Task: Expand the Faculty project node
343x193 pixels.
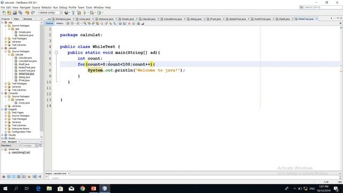Action: 2,135
